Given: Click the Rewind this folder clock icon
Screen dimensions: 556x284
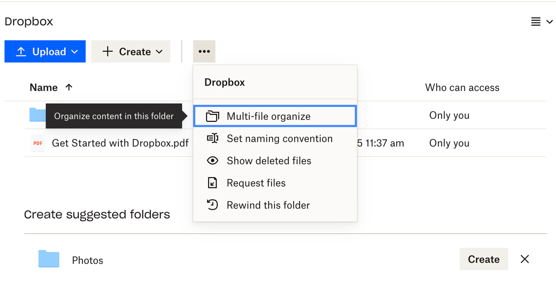Looking at the screenshot, I should click(212, 205).
